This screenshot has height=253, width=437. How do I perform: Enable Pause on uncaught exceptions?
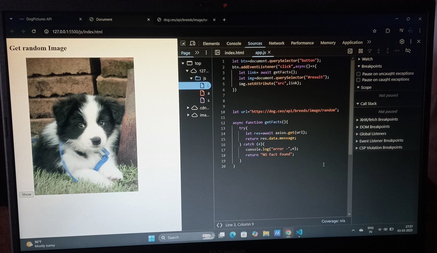click(358, 73)
